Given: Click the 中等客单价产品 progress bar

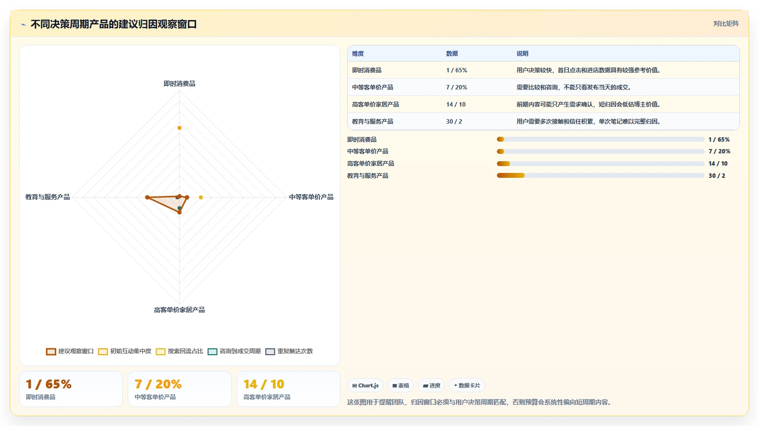Looking at the screenshot, I should click(x=601, y=151).
